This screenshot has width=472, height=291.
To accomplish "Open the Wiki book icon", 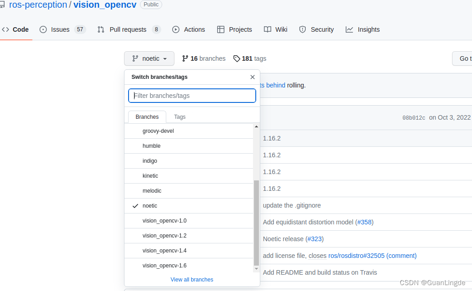I will click(x=268, y=29).
